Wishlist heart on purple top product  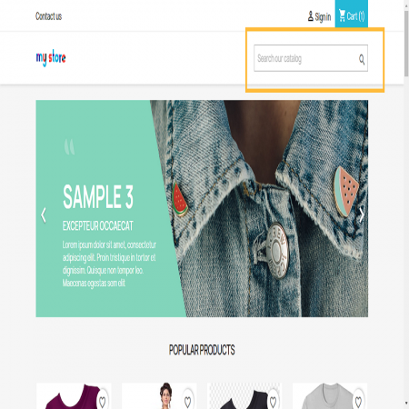(103, 402)
